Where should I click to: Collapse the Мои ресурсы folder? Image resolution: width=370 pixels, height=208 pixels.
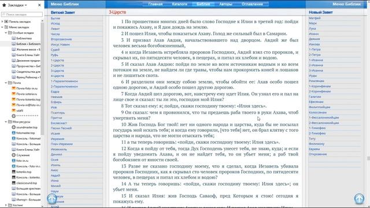click(x=6, y=122)
